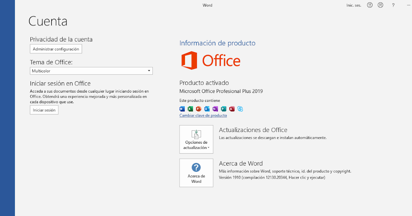Select the Skype icon
412x216 pixels.
point(240,109)
